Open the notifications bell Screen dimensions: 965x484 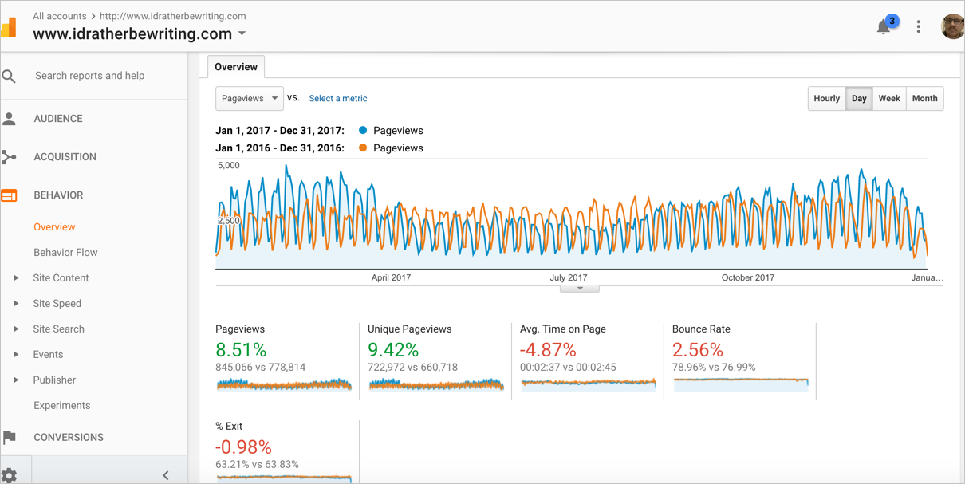tap(883, 27)
